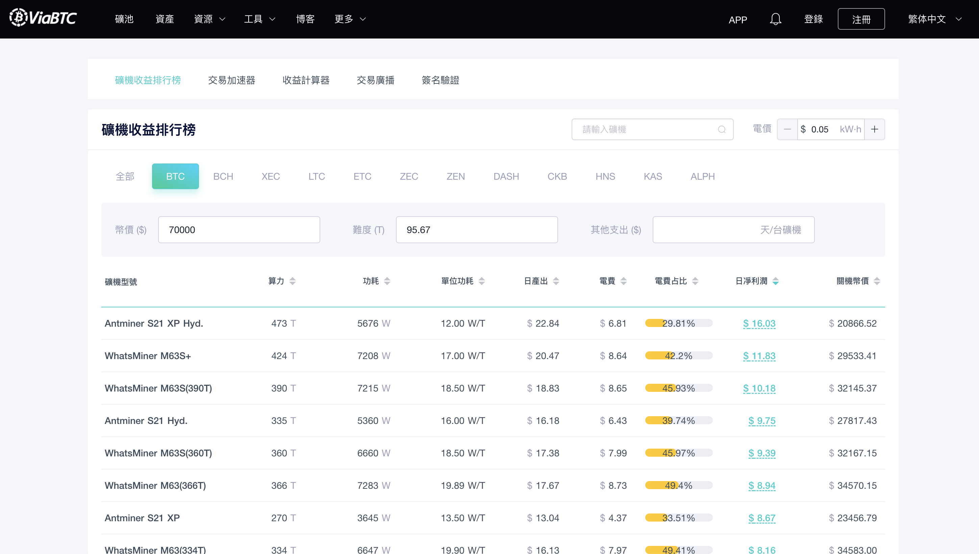Select the KAS coin filter

pyautogui.click(x=653, y=177)
